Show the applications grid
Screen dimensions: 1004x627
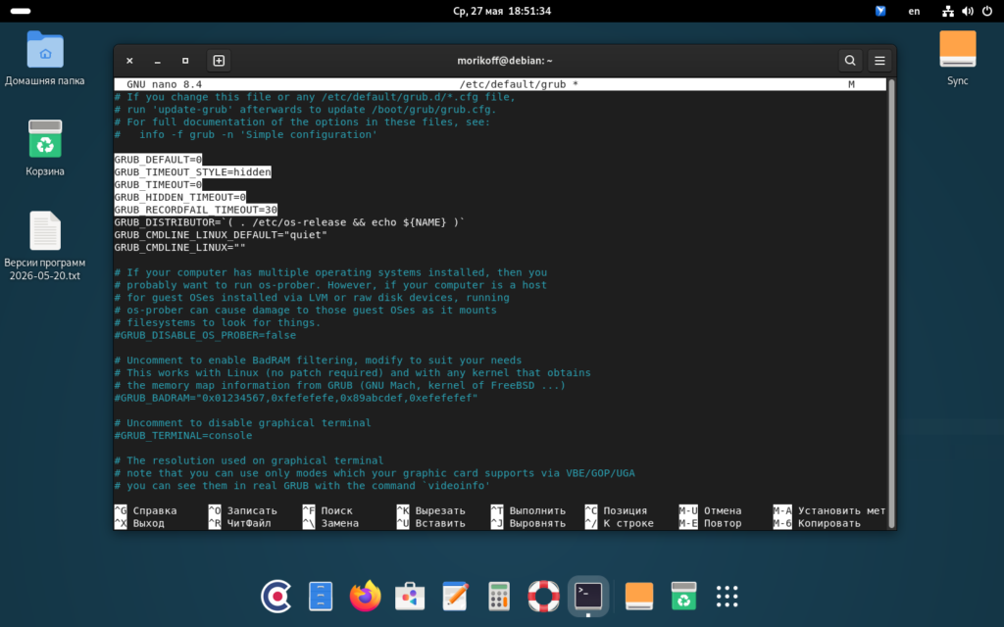(728, 596)
